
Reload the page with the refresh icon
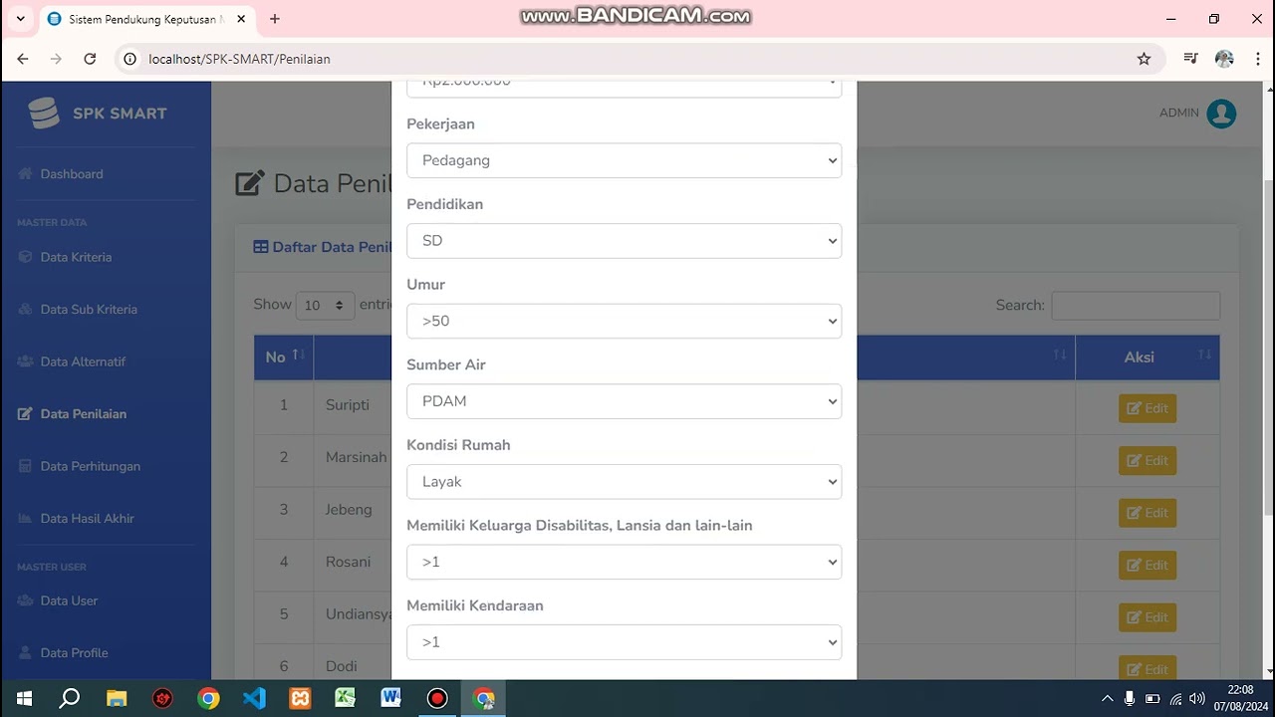coord(90,59)
